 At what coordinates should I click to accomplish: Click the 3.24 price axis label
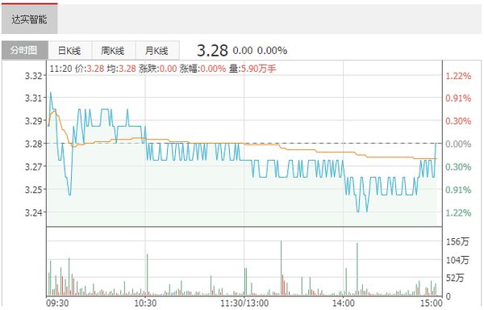pos(33,212)
